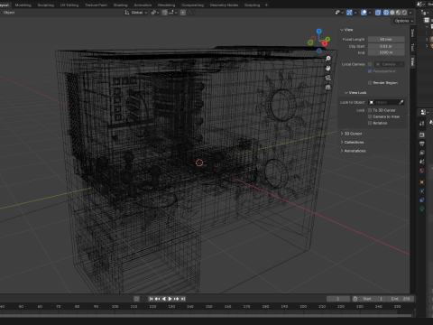Click the red X axis gizmo circle
This screenshot has height=325, width=433.
click(325, 43)
